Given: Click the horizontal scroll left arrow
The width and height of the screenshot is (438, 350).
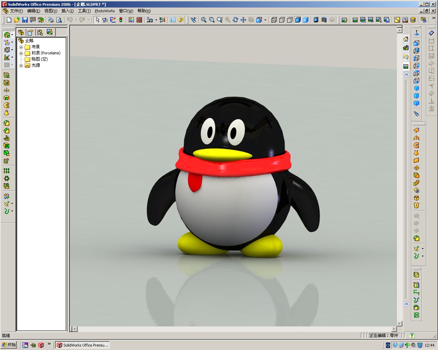Looking at the screenshot, I should (x=75, y=329).
